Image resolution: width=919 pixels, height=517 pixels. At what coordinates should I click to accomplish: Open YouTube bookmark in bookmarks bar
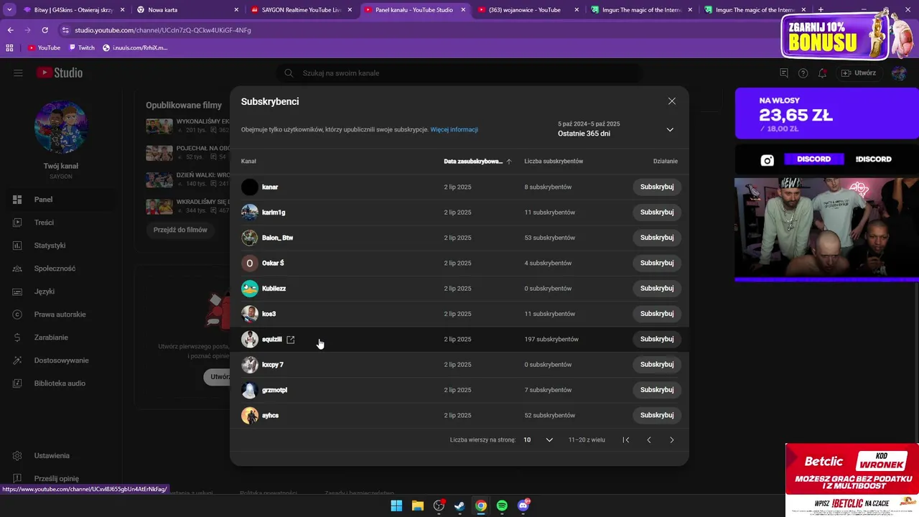(44, 48)
